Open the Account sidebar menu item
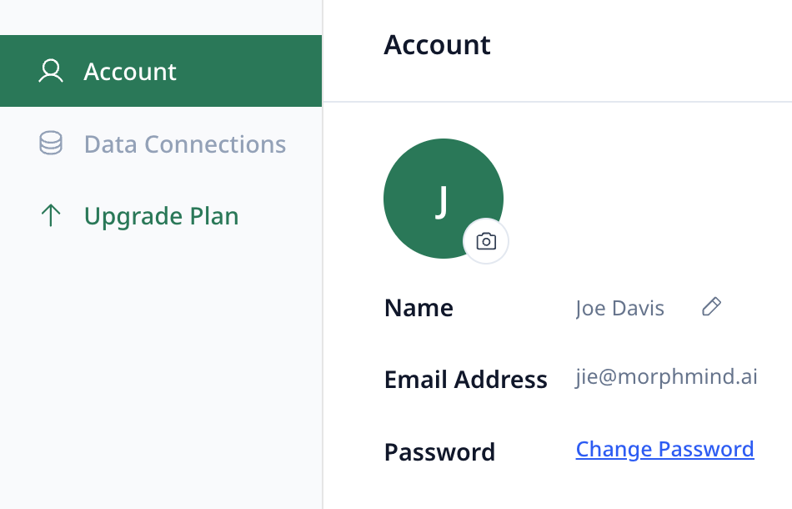 tap(130, 72)
